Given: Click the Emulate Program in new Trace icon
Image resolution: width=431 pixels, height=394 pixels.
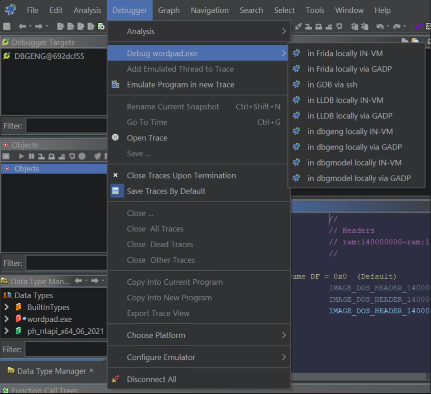Looking at the screenshot, I should [115, 84].
